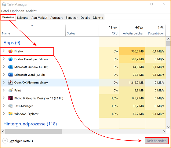Expand Photo & Graphic Designer 12 group
The image size is (171, 148).
(4, 98)
